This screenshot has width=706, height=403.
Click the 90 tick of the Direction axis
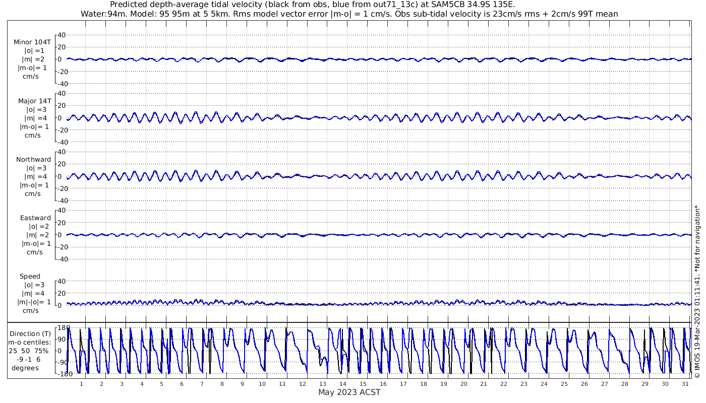click(x=62, y=340)
